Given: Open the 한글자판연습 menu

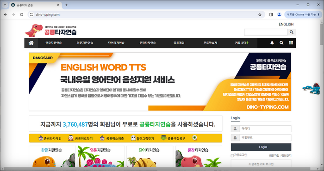Looking at the screenshot, I should pyautogui.click(x=54, y=43).
